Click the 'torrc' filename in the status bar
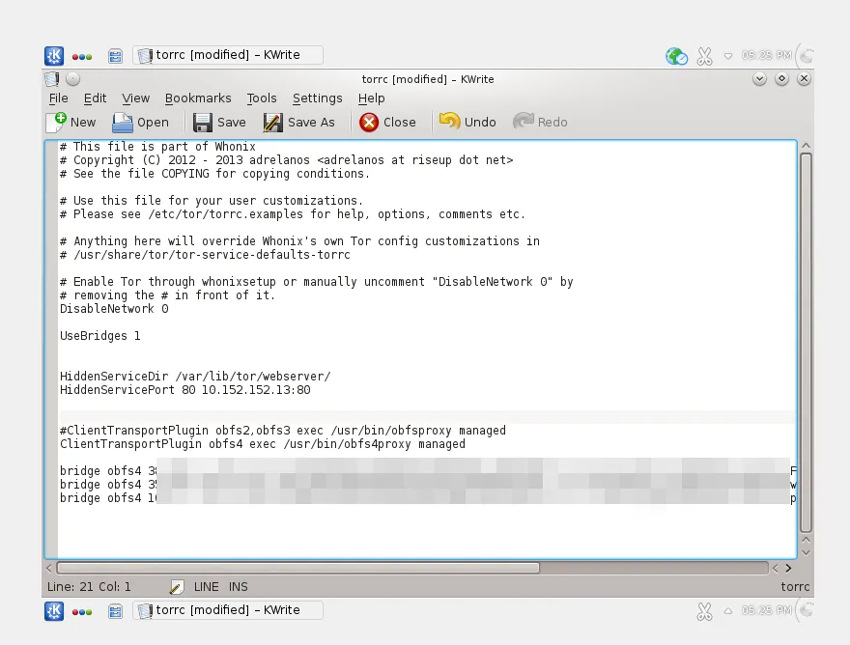This screenshot has width=850, height=645. point(795,587)
